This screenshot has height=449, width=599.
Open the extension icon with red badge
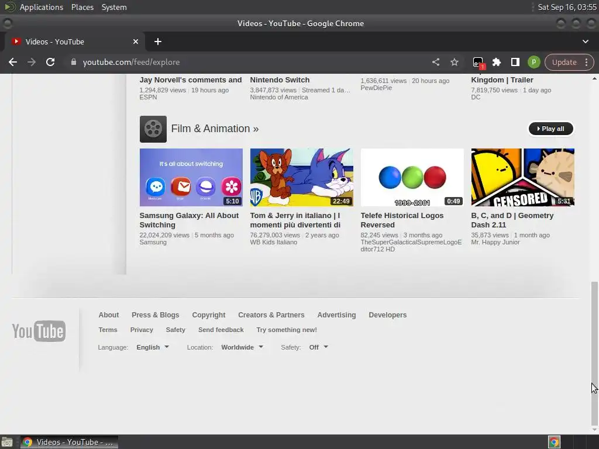point(478,63)
